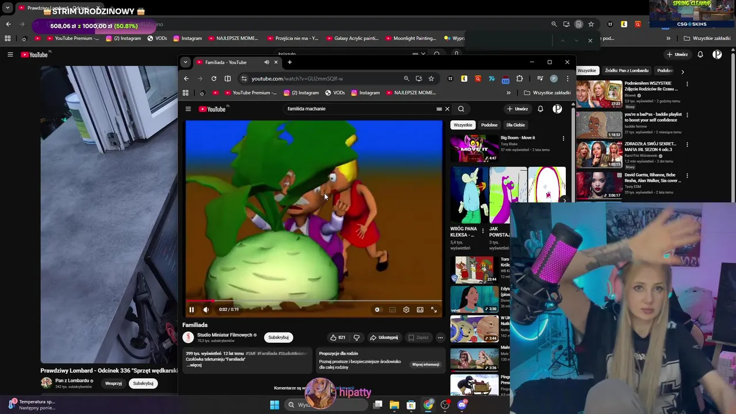Click the Udostępnij share button
This screenshot has width=736, height=414.
[384, 338]
